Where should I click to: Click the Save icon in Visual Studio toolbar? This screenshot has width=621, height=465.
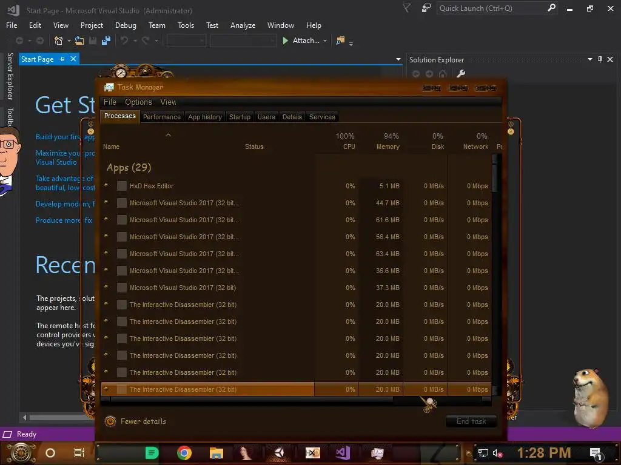[x=93, y=41]
